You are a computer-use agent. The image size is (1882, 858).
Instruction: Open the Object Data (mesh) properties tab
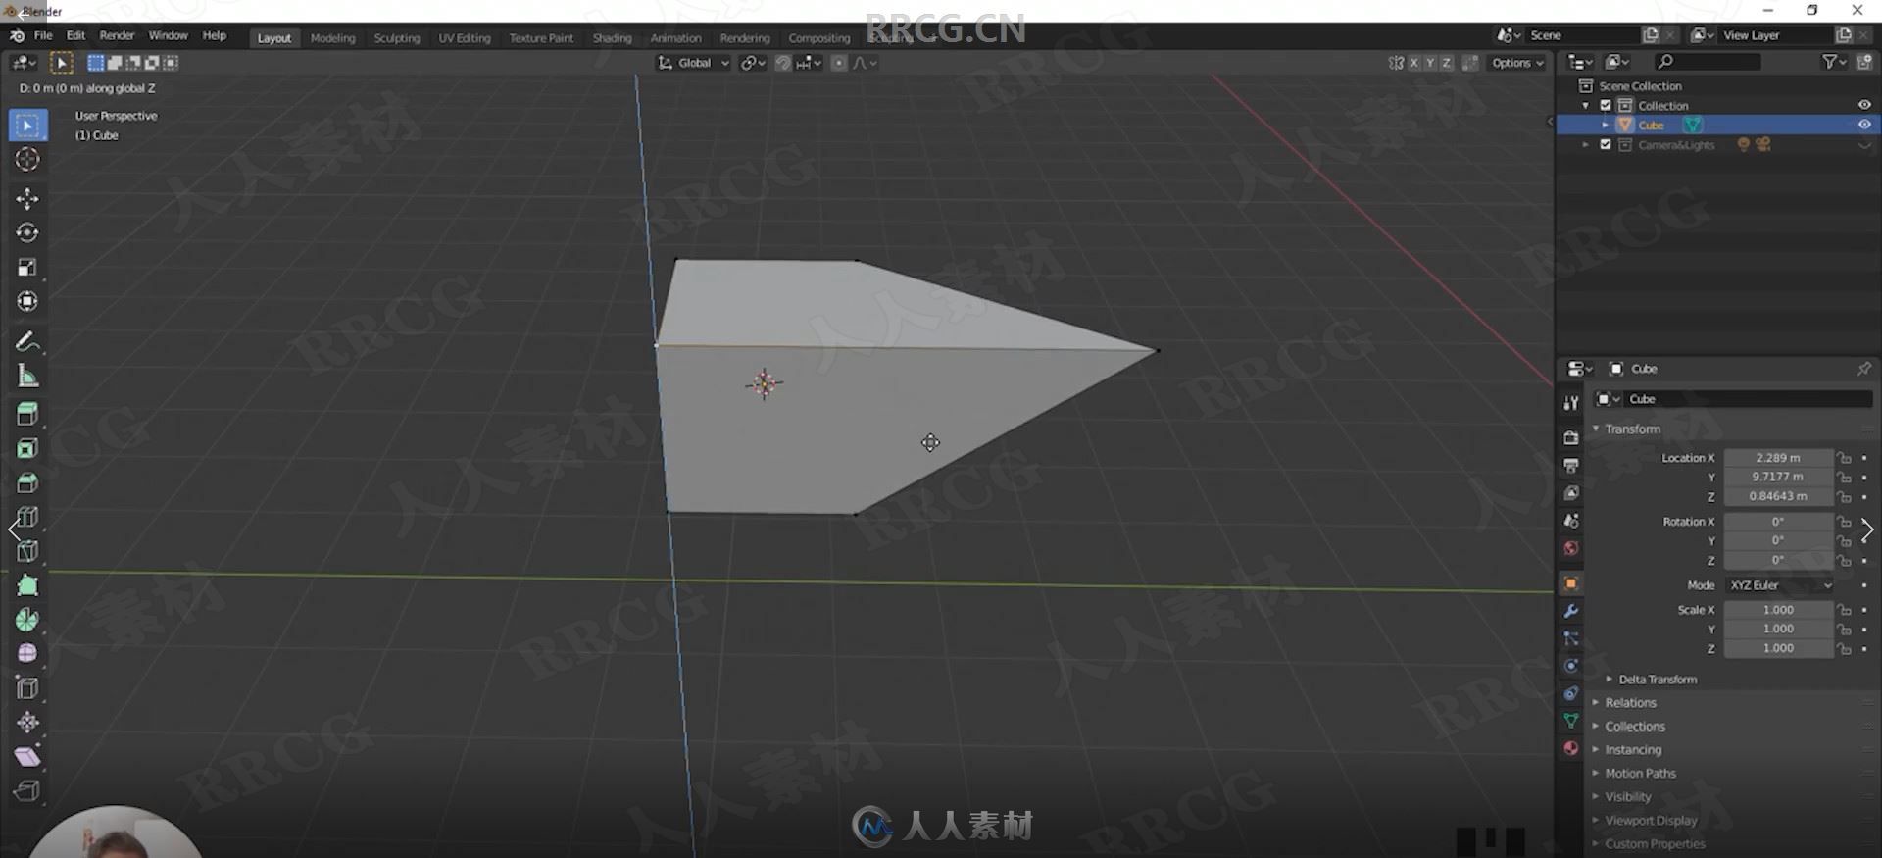click(x=1571, y=721)
